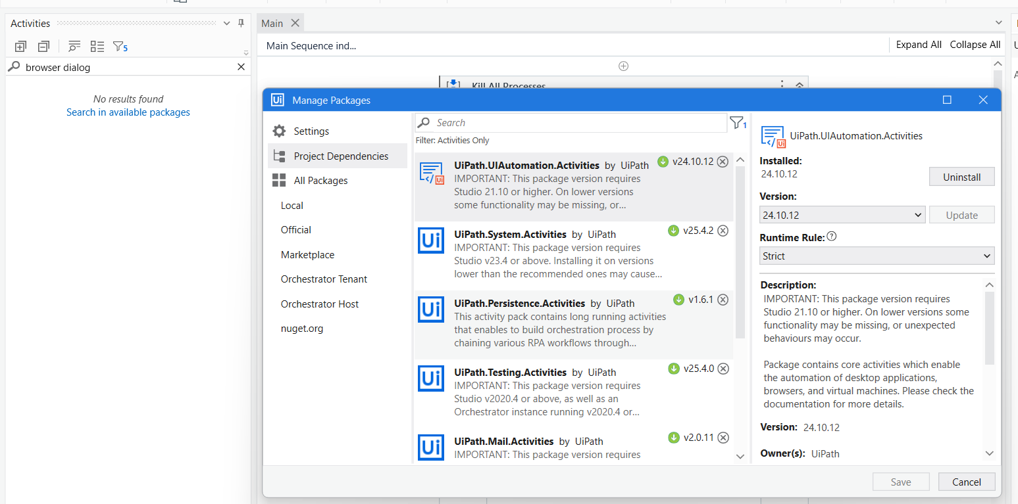
Task: Uninstall the UiPath.UIAutomation.Activities package
Action: click(961, 176)
